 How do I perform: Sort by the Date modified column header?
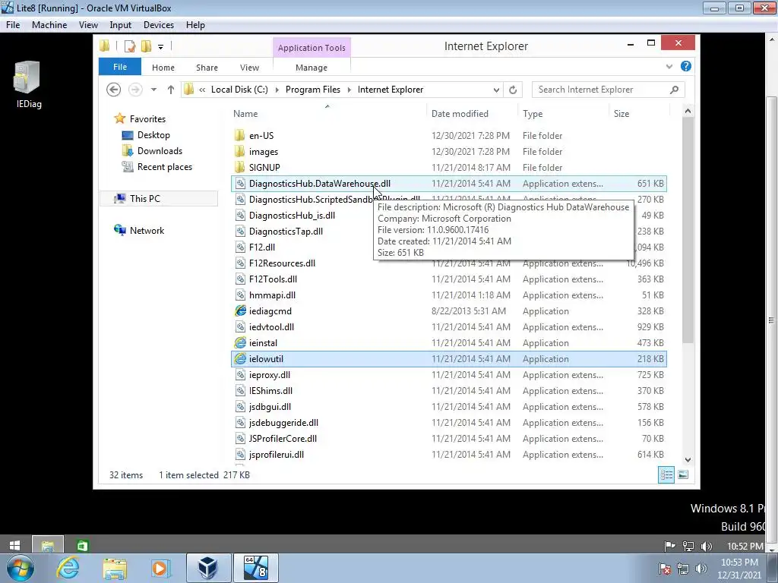pyautogui.click(x=471, y=114)
